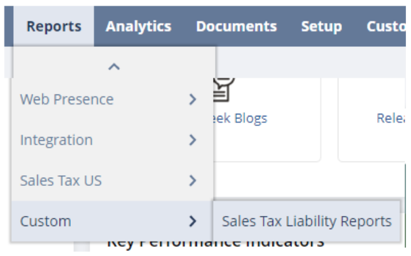The image size is (411, 256).
Task: Click the chevron beside Custom
Action: click(193, 221)
